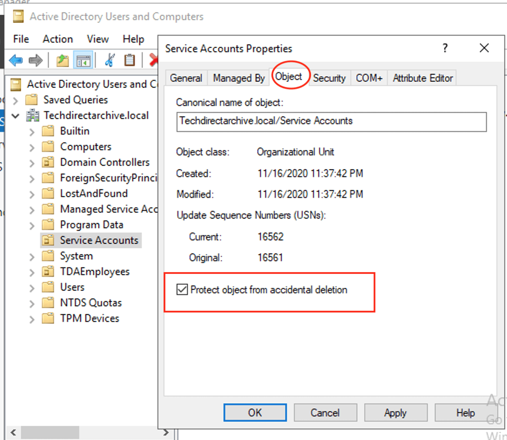Click the Techdirectarchive.local domain icon
Viewport: 507px width, 440px height.
point(32,115)
